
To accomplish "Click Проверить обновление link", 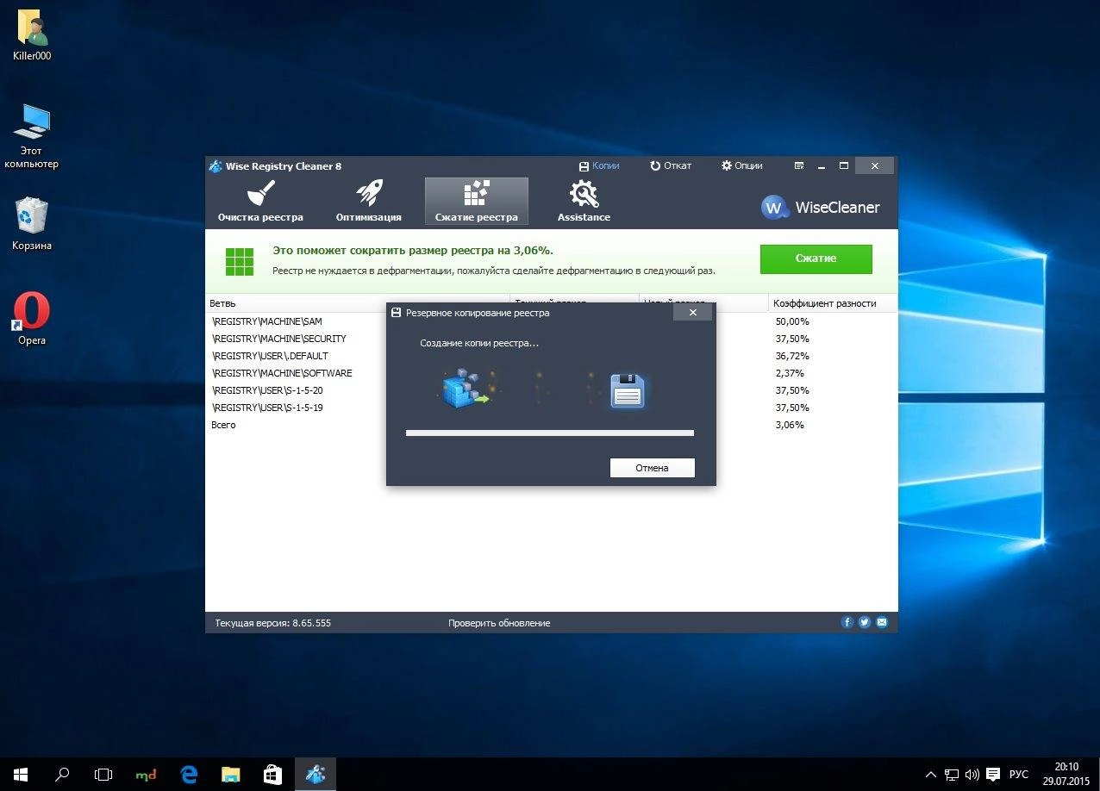I will 499,623.
